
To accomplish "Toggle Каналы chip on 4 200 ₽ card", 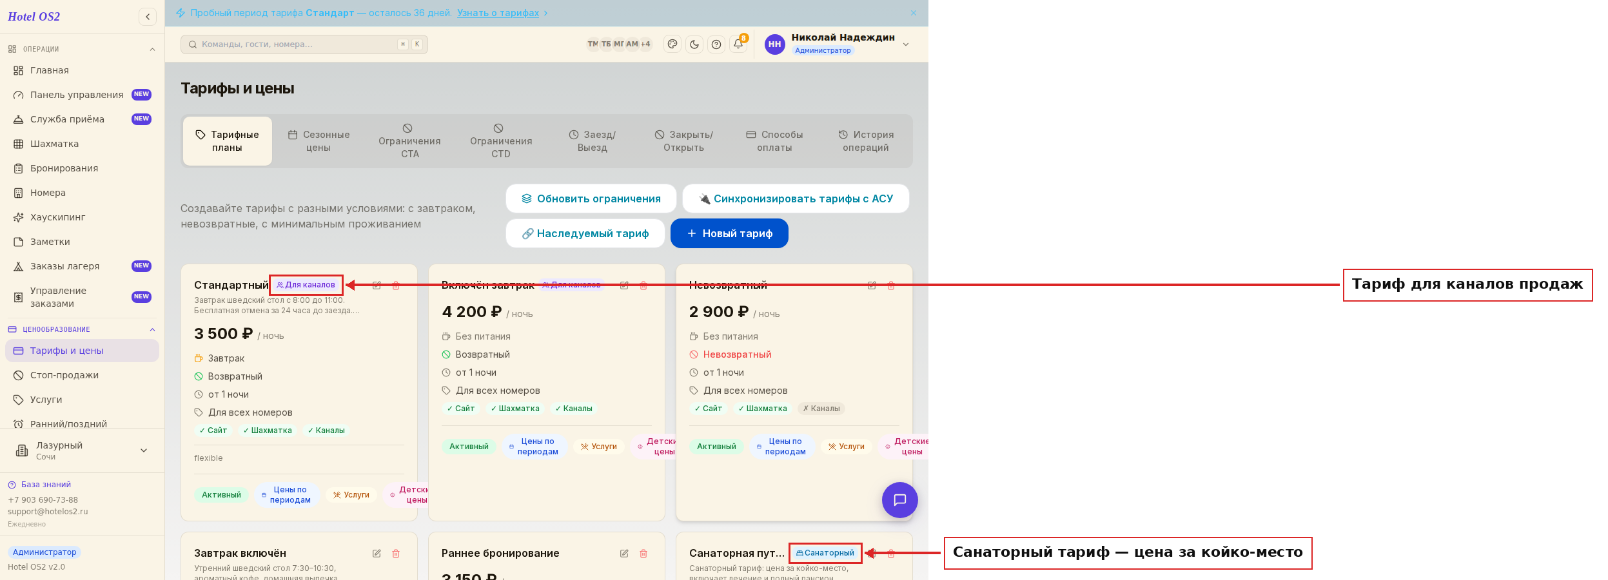I will tap(574, 409).
